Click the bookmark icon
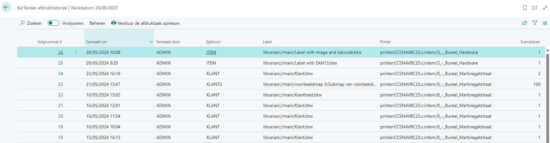The height and width of the screenshot is (143, 550). [x=525, y=8]
